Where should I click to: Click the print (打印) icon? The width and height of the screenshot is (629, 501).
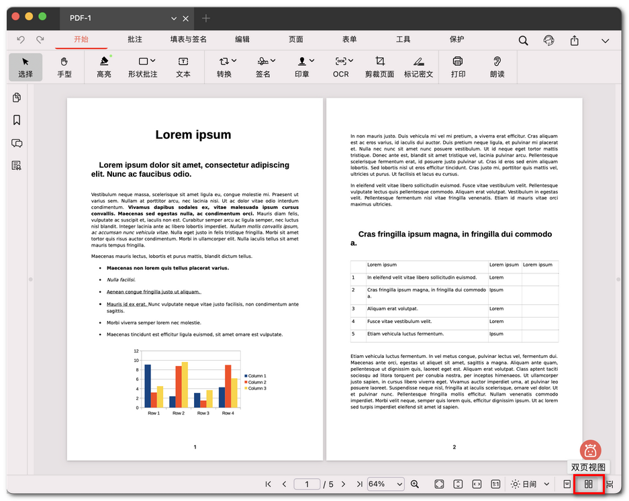[x=458, y=66]
